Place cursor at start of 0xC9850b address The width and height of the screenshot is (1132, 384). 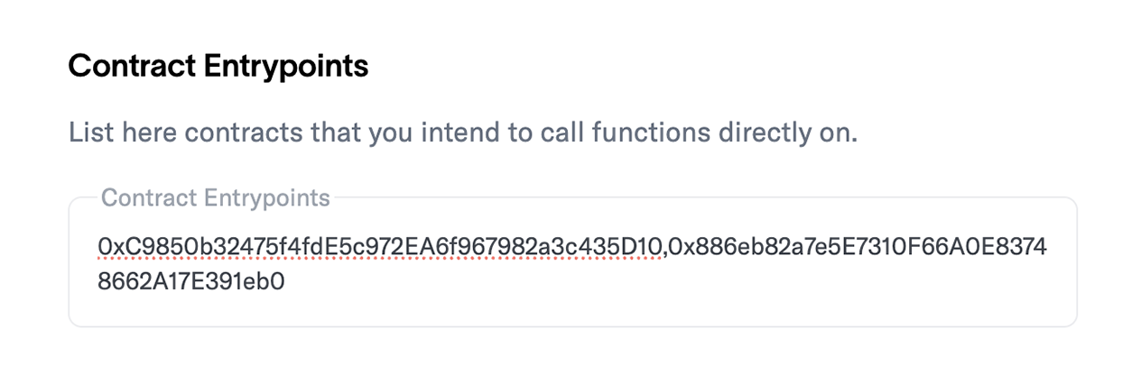[97, 245]
